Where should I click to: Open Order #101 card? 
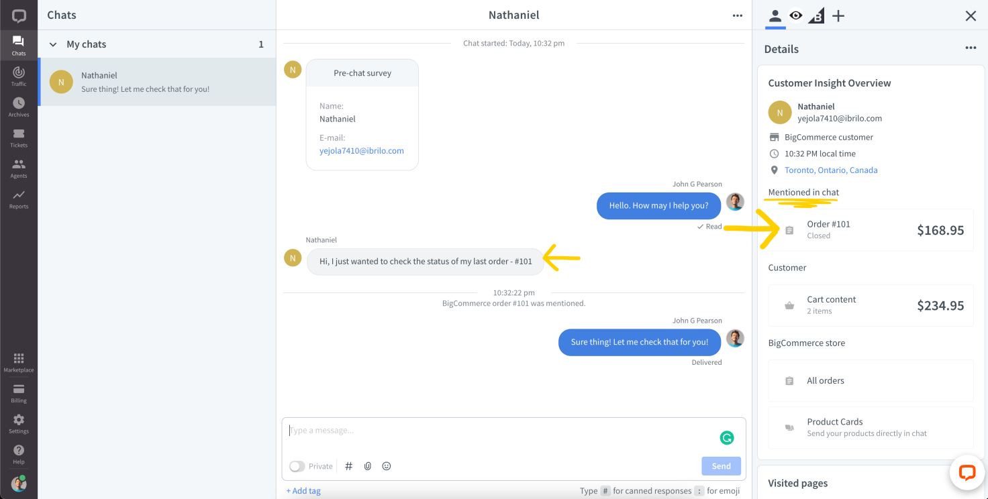click(871, 230)
